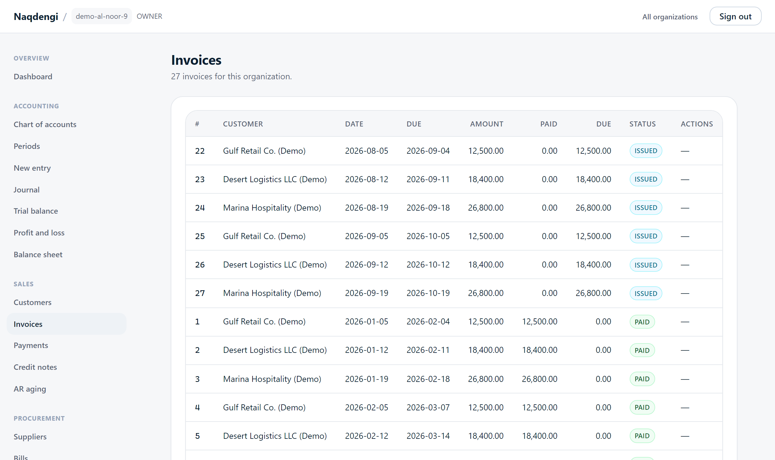Image resolution: width=775 pixels, height=460 pixels.
Task: Open Payments page
Action: click(31, 345)
